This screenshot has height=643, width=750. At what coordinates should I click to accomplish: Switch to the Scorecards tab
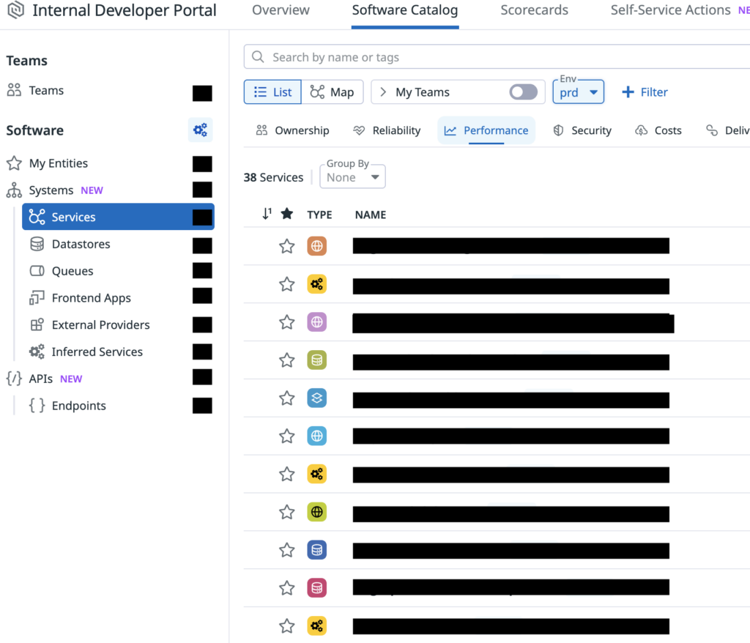[534, 10]
